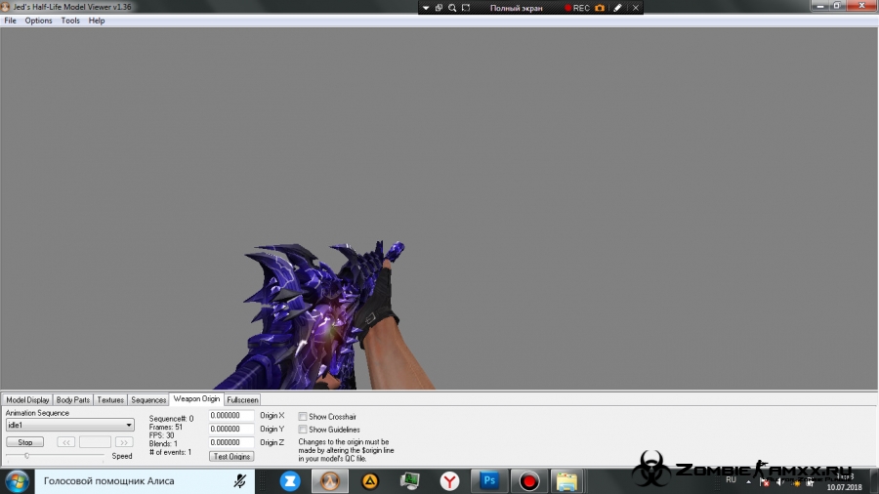Click the RU language indicator
The height and width of the screenshot is (494, 879).
pos(731,480)
